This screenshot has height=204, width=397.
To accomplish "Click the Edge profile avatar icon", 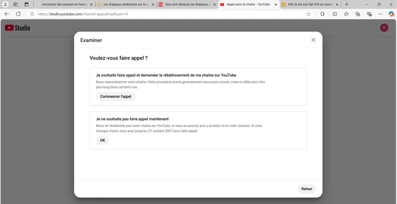I will coord(5,4).
